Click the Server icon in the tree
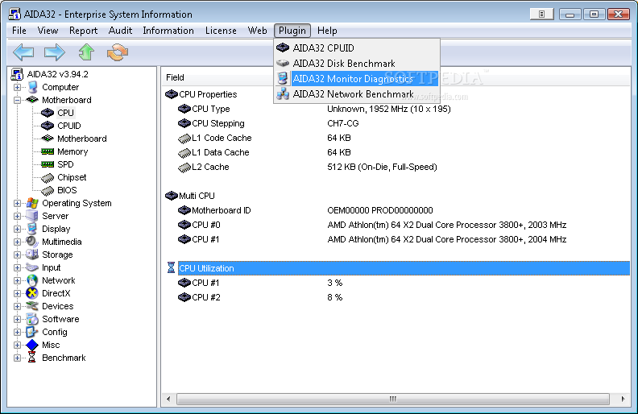 (x=32, y=216)
